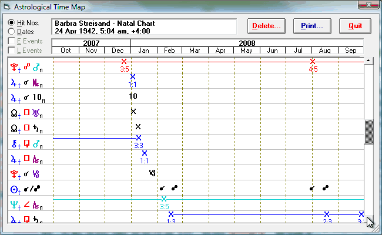
Task: Click the Quit button
Action: tap(355, 26)
